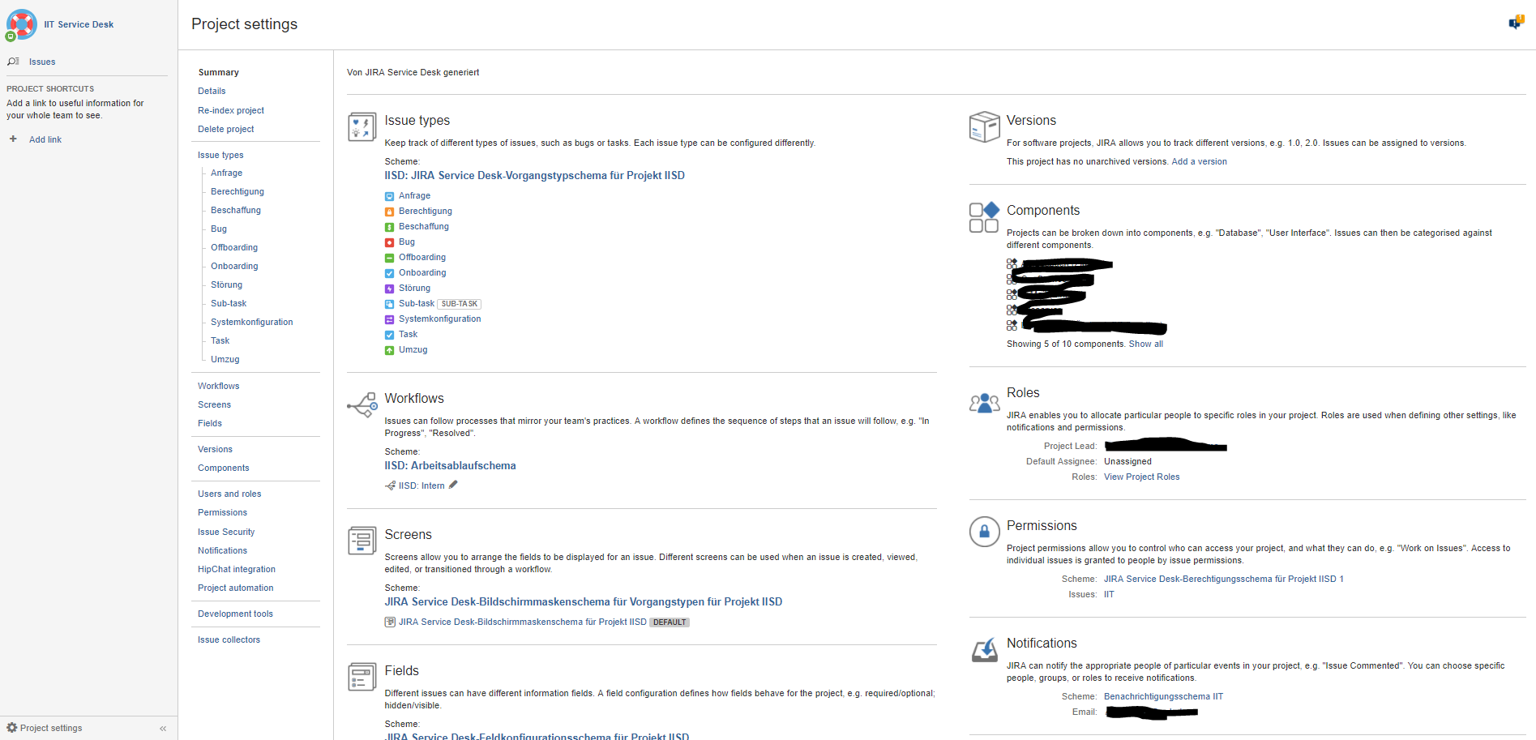Open Summary in settings navigation
Image resolution: width=1536 pixels, height=740 pixels.
tap(218, 72)
